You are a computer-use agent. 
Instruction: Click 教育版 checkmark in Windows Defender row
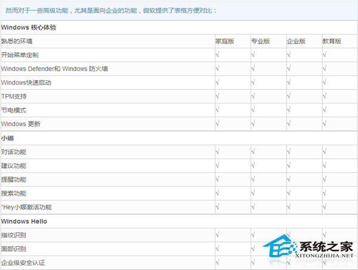325,68
